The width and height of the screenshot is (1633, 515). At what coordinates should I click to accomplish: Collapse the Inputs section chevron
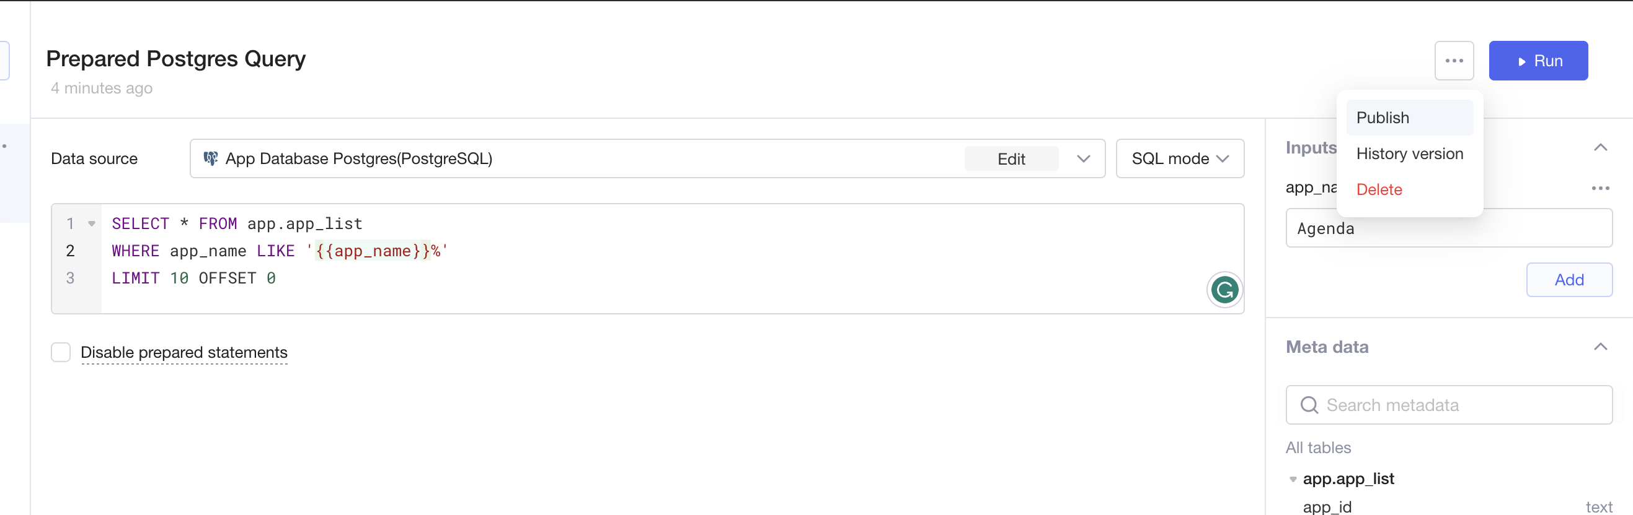(x=1600, y=147)
